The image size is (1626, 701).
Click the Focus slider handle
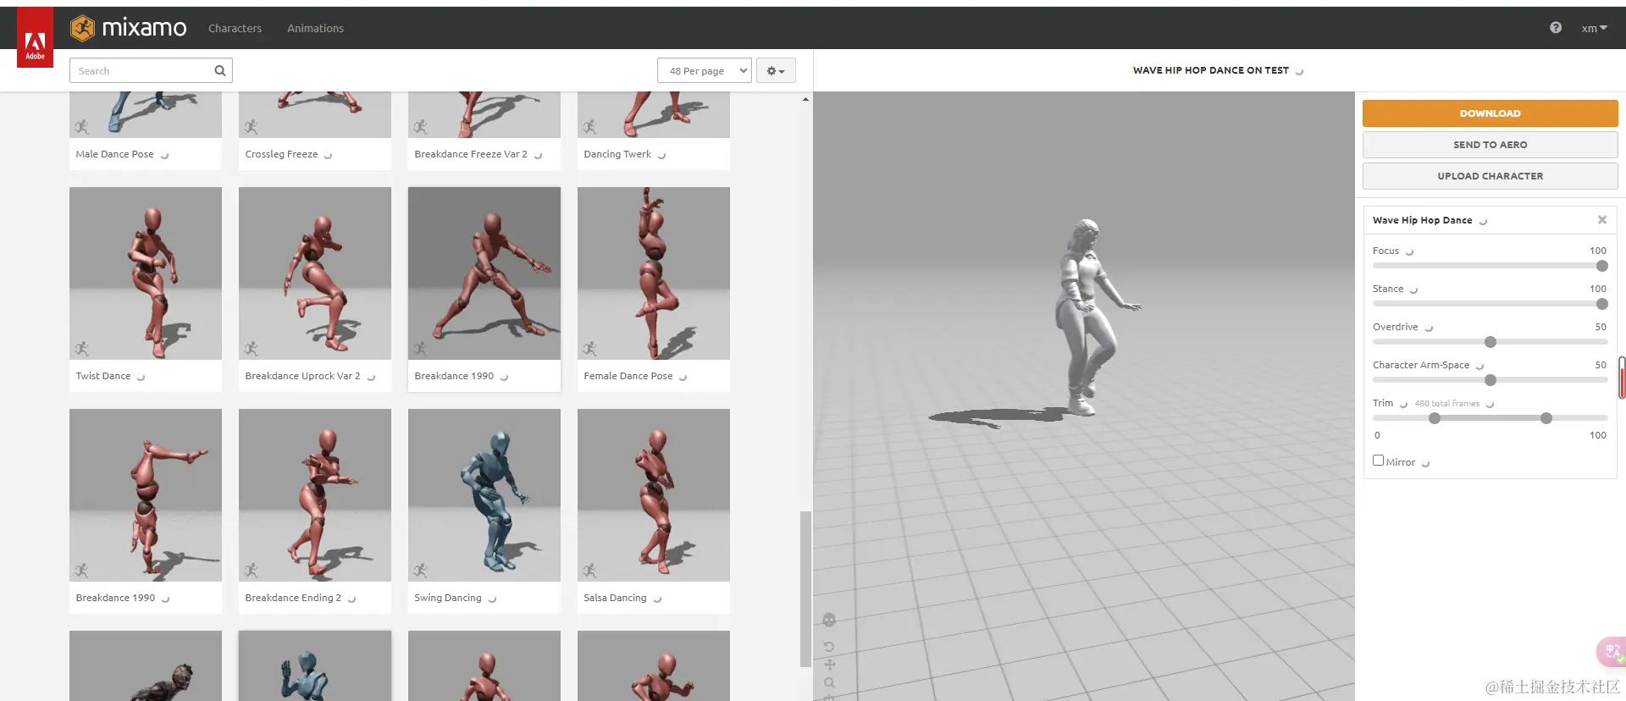1601,266
